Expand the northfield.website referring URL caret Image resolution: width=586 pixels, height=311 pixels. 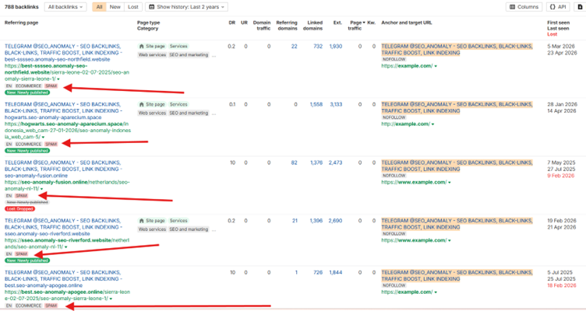(x=58, y=79)
